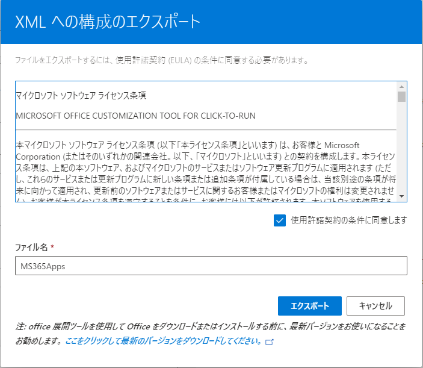Screen dimensions: 423x368
Task: Click the EULA scrollbar up arrow
Action: [x=401, y=87]
